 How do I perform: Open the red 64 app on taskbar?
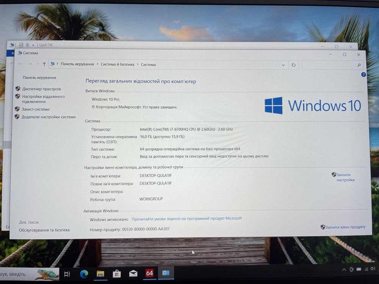[x=149, y=273]
